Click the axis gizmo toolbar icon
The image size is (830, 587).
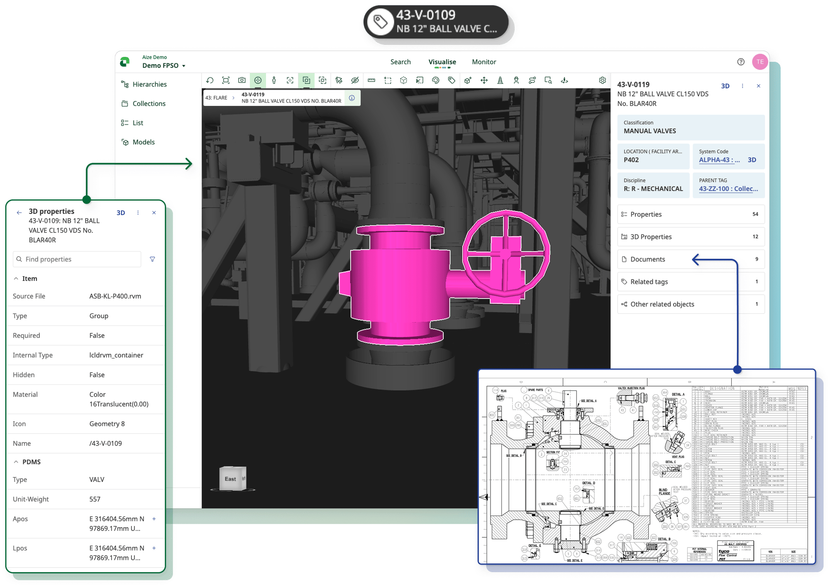(x=564, y=81)
